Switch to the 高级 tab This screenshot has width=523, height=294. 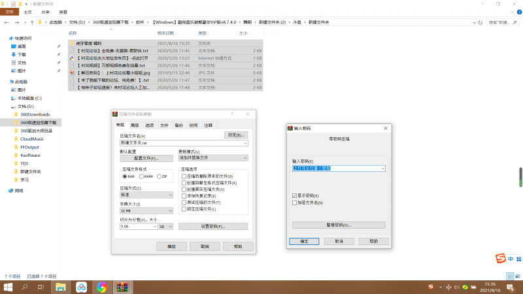(x=135, y=125)
